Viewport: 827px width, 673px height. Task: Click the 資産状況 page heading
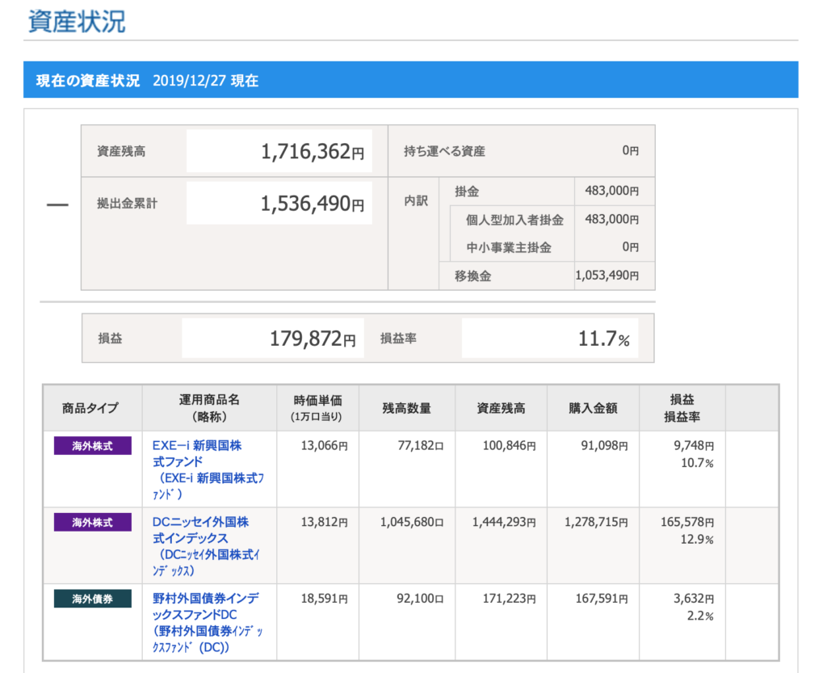coord(77,22)
